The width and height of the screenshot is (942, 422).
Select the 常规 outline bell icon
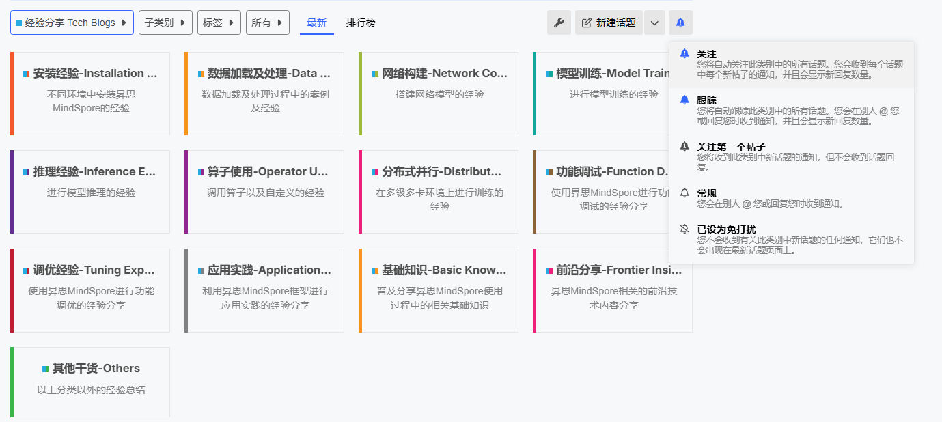[684, 193]
